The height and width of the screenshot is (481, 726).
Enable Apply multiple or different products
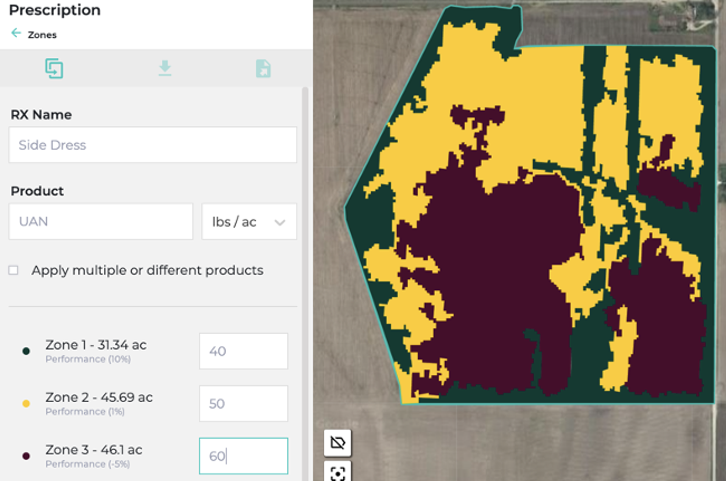point(13,270)
